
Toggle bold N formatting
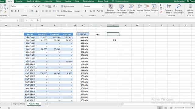coord(12,11)
